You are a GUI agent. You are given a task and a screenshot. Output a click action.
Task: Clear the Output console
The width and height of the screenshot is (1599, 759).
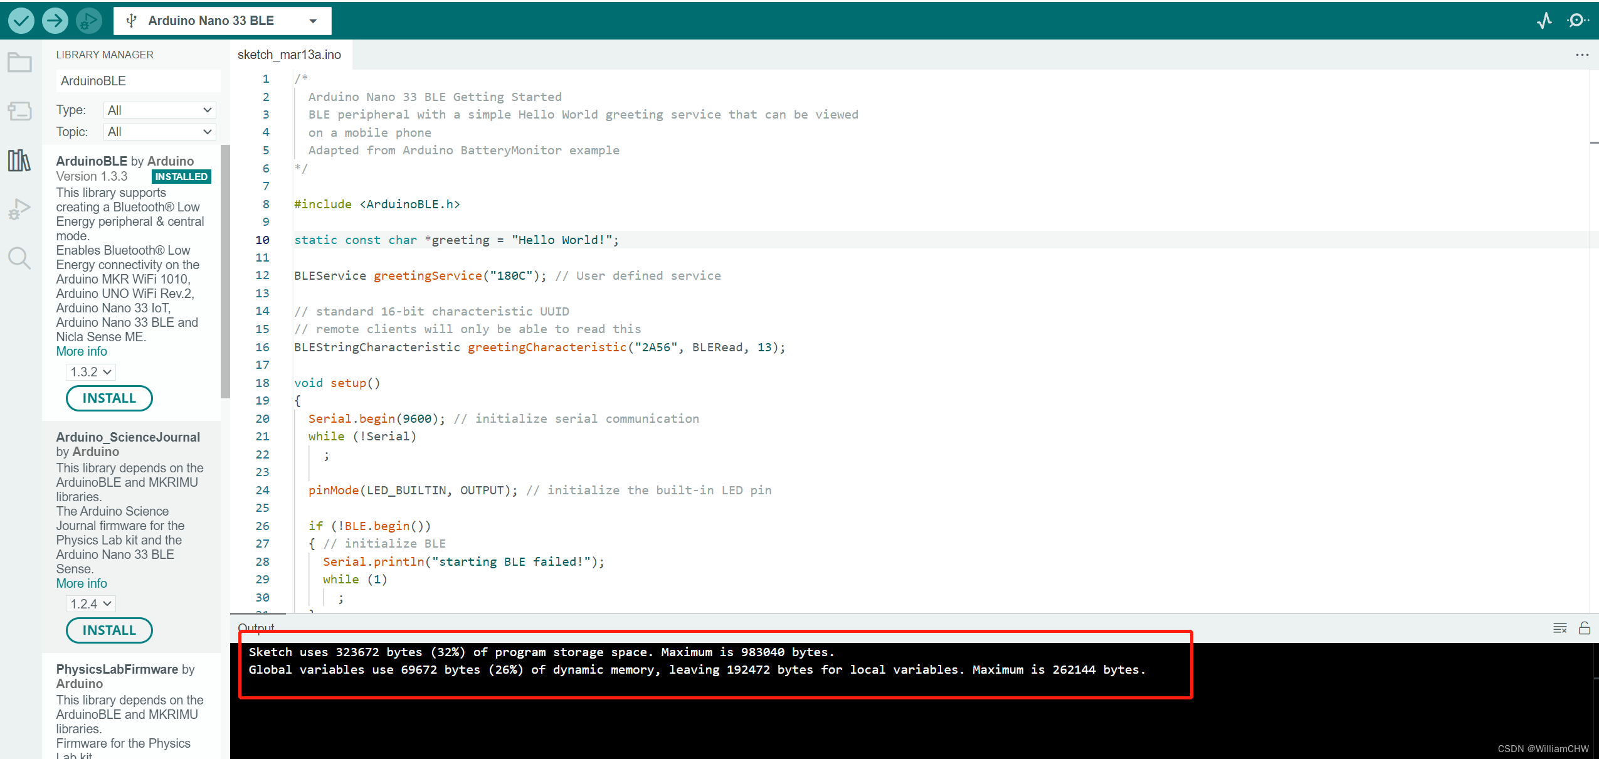click(x=1559, y=628)
